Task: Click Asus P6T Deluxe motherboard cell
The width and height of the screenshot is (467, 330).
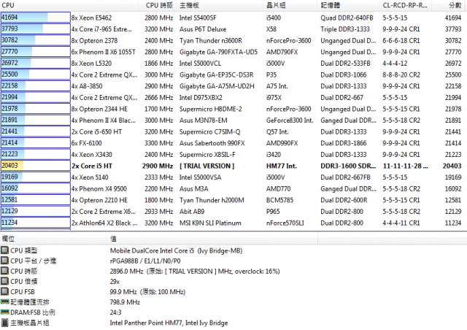Action: pos(203,29)
